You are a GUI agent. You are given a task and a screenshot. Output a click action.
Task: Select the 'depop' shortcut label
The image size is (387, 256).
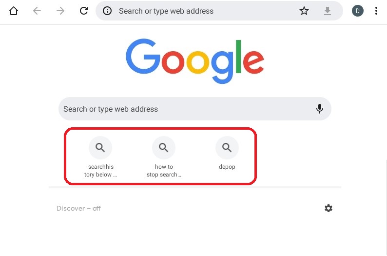(227, 167)
